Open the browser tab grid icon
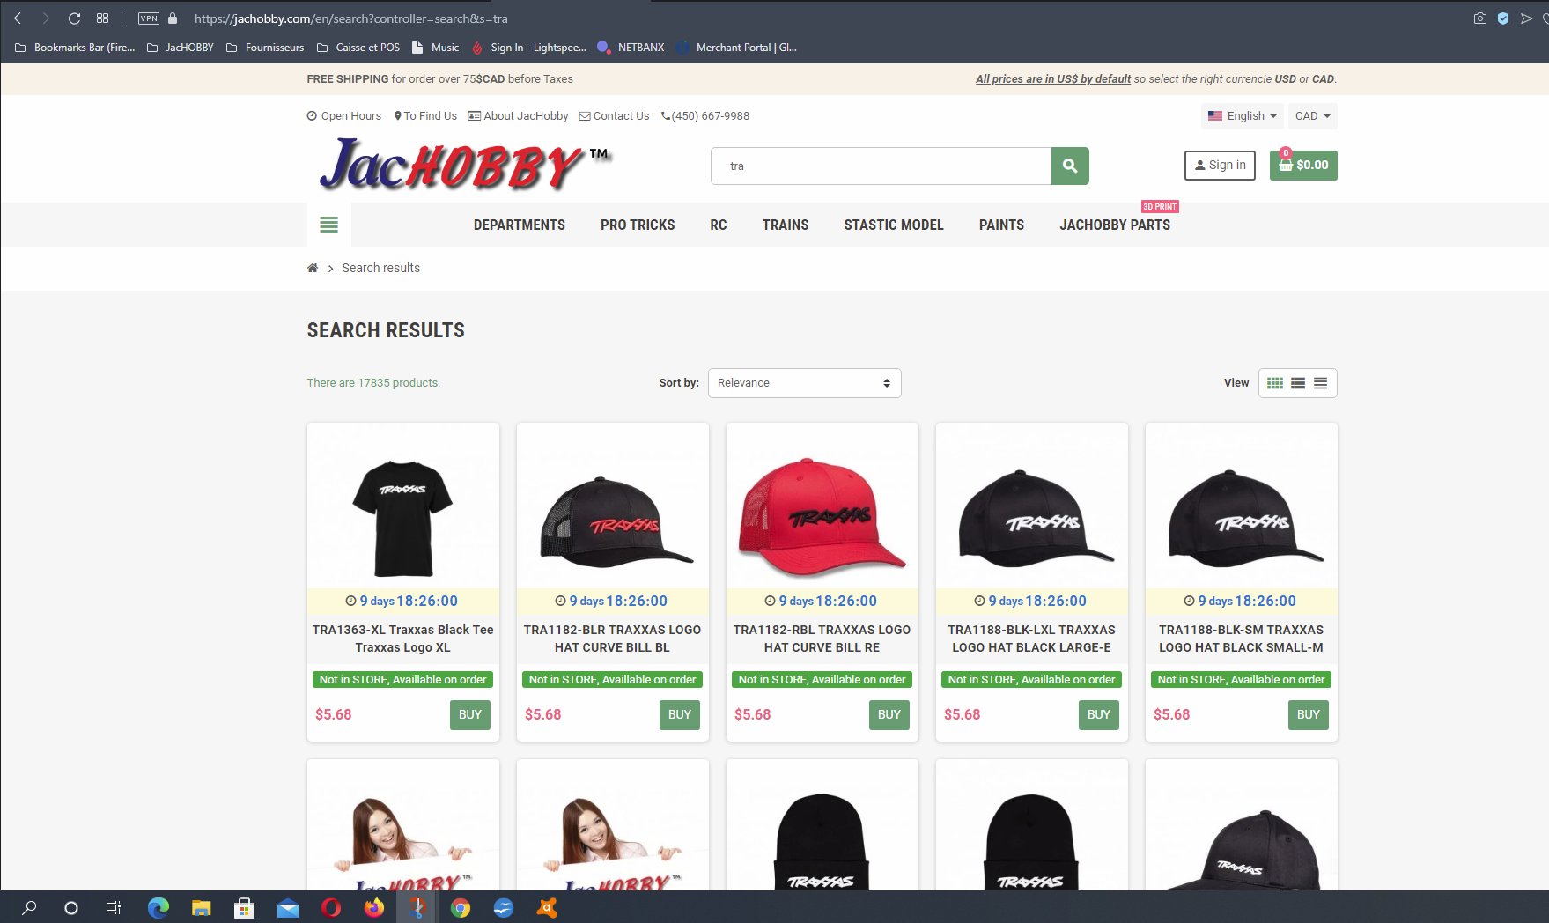The height and width of the screenshot is (923, 1549). pyautogui.click(x=102, y=18)
